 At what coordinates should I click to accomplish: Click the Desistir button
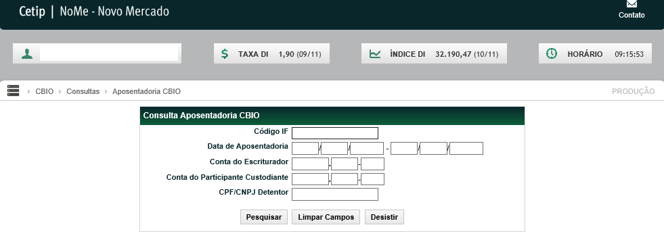coord(384,217)
